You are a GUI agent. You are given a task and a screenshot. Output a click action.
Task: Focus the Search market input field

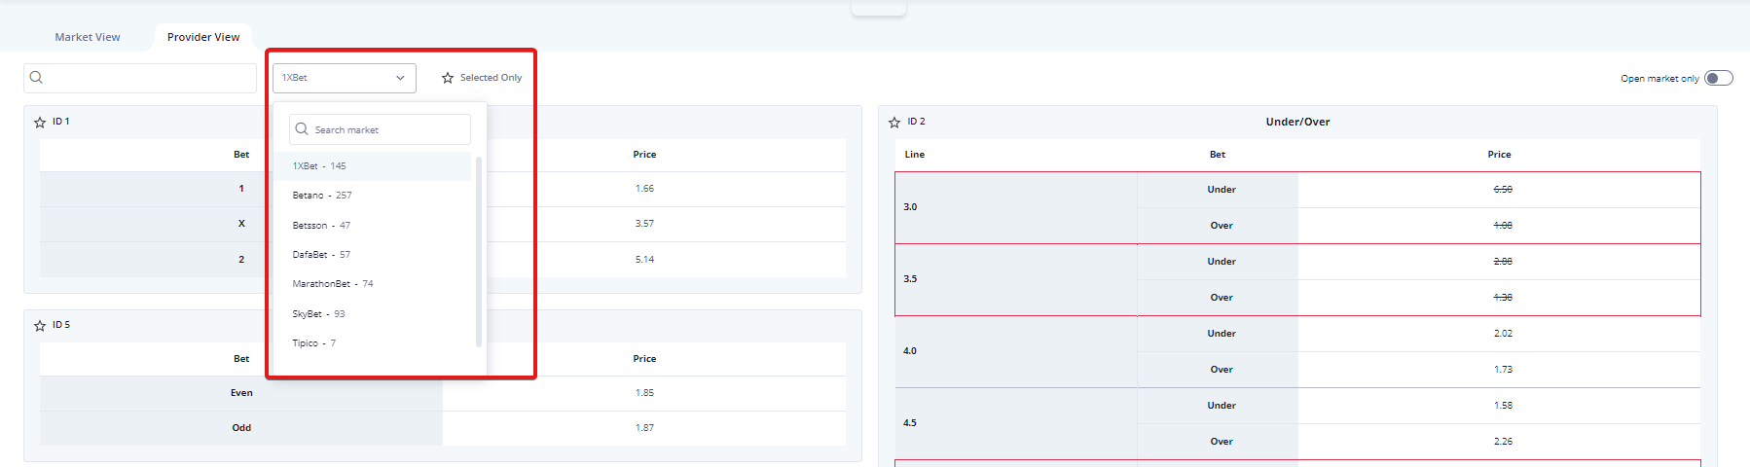[389, 129]
